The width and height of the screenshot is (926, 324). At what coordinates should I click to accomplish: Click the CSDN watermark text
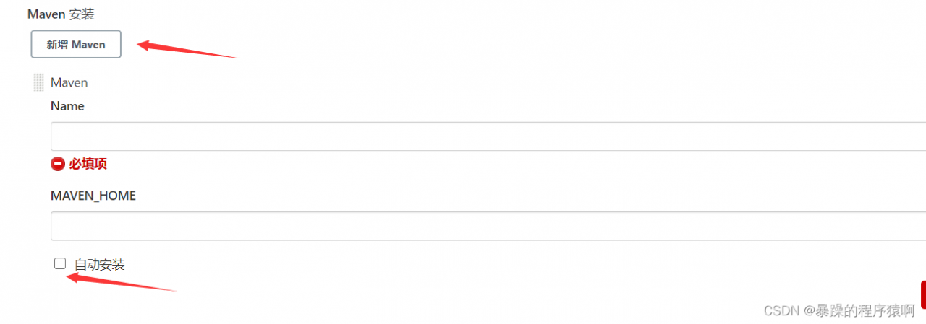pyautogui.click(x=780, y=310)
